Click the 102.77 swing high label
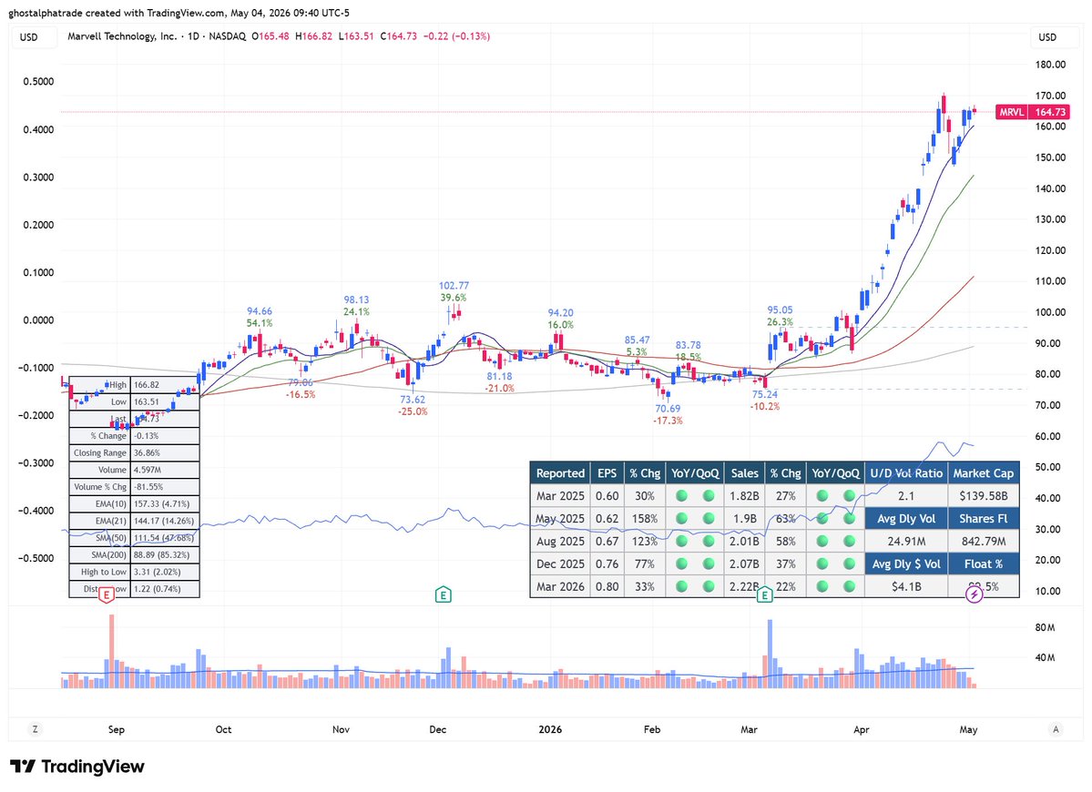The image size is (1092, 792). 454,285
